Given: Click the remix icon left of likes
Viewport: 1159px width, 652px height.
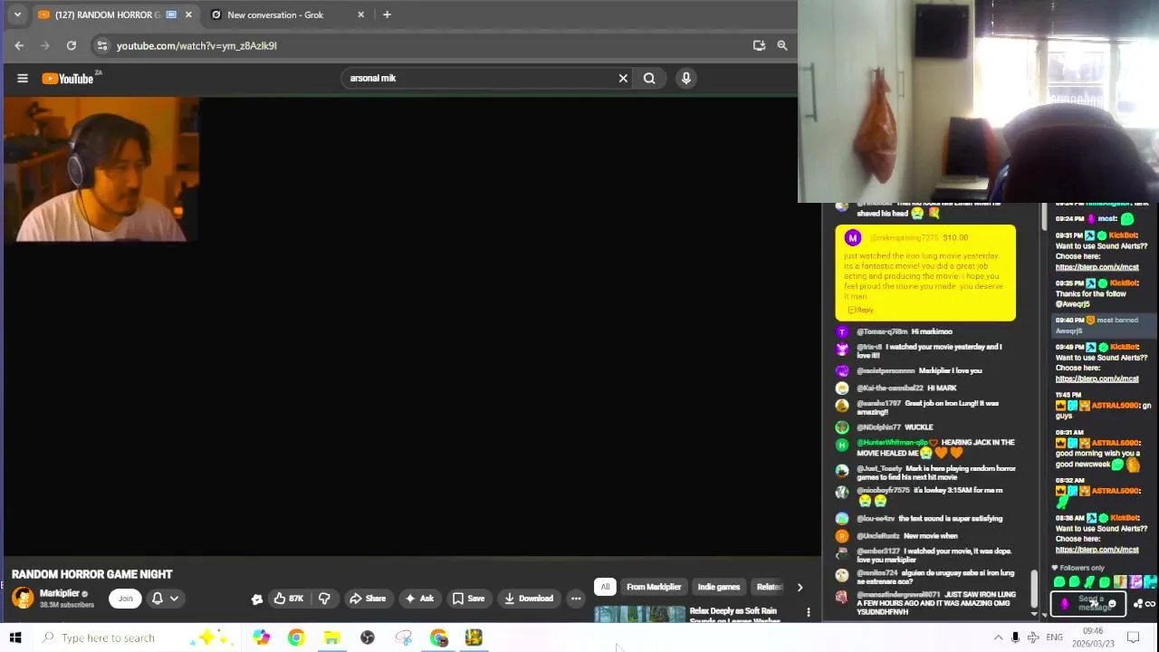Looking at the screenshot, I should click(x=257, y=599).
